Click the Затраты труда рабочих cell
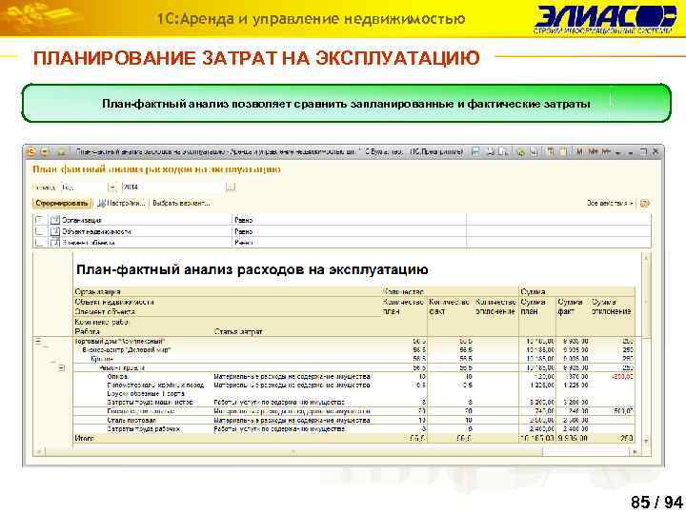The height and width of the screenshot is (514, 686). click(144, 429)
